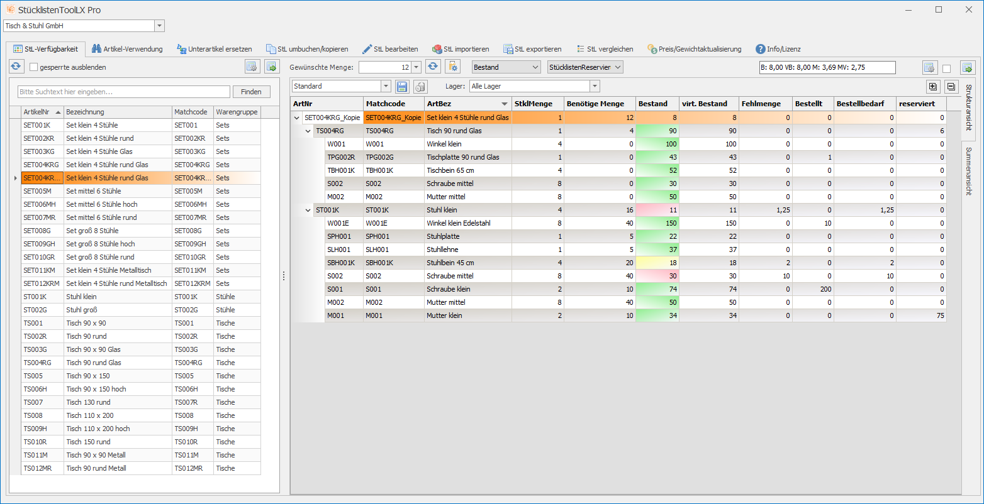The height and width of the screenshot is (504, 984).
Task: Click the export icon above the article list
Action: coord(272,67)
